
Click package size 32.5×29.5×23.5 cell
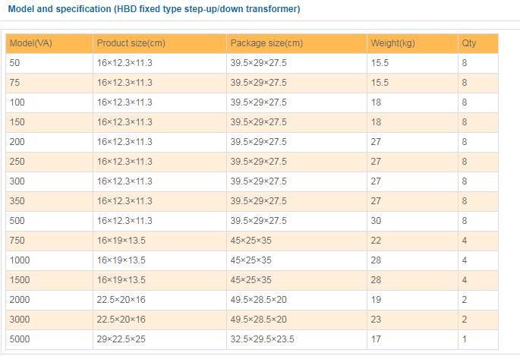point(297,339)
